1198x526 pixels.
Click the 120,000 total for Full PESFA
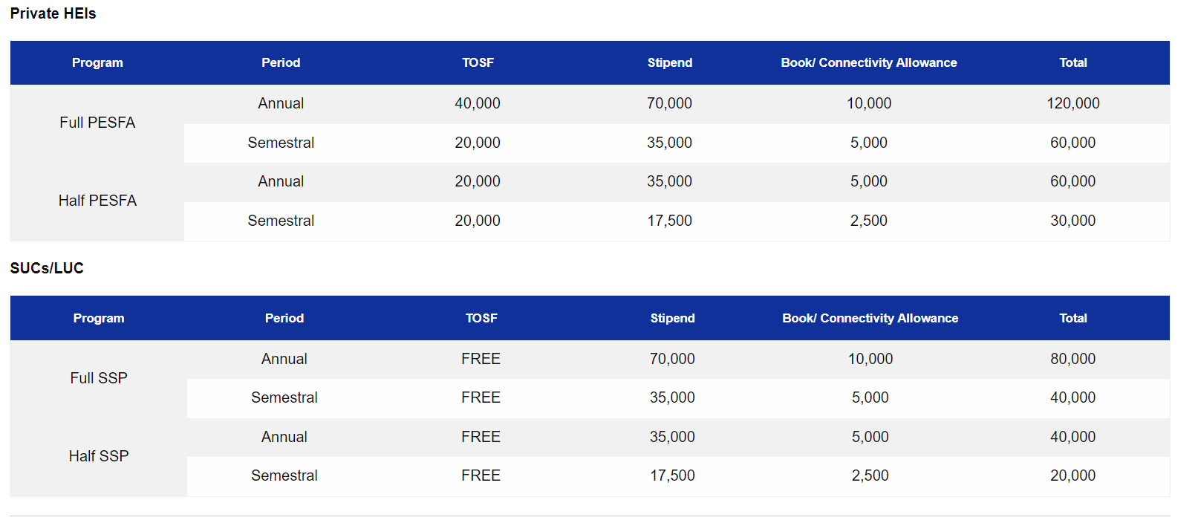[x=1072, y=103]
